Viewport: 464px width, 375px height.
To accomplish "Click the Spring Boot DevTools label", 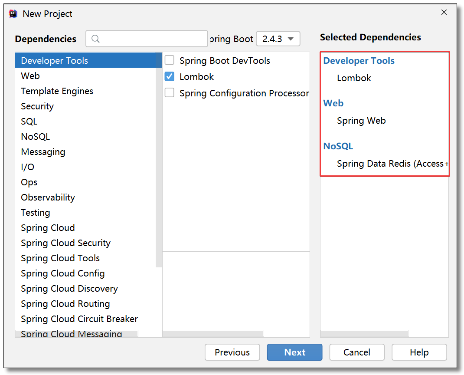I will tap(225, 60).
